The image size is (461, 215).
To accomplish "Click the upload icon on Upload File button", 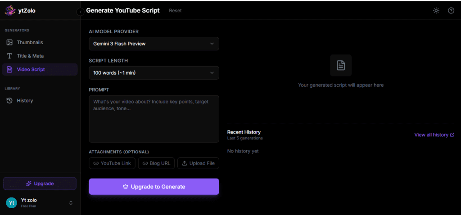I will point(184,163).
